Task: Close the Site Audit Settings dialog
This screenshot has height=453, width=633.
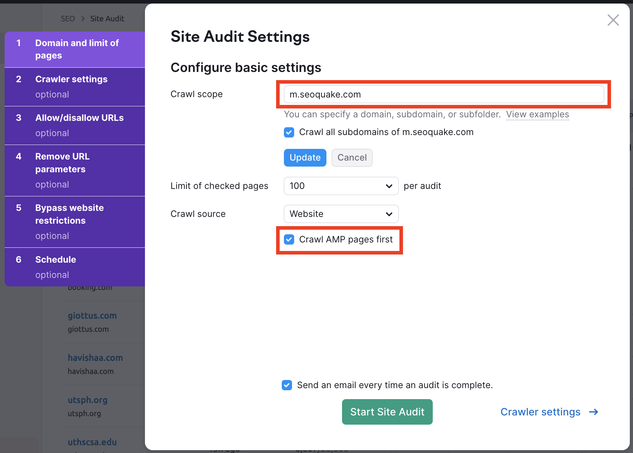Action: [x=613, y=20]
